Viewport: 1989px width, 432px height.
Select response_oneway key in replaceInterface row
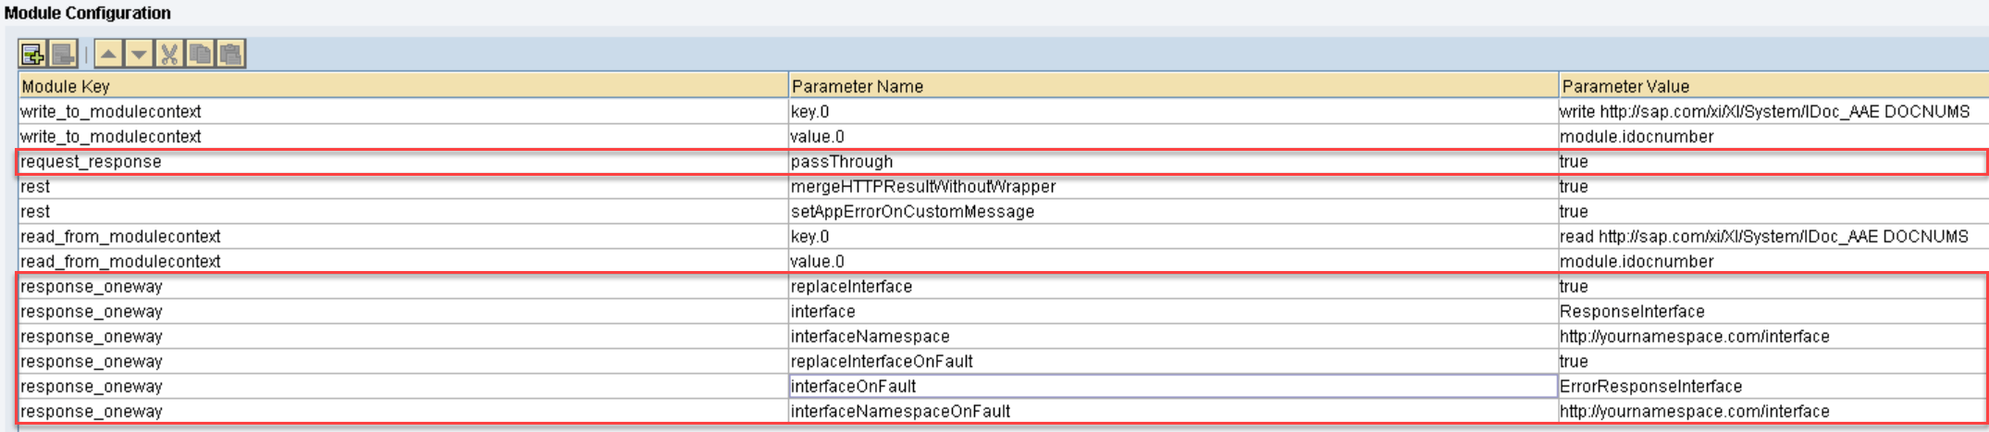[x=403, y=287]
